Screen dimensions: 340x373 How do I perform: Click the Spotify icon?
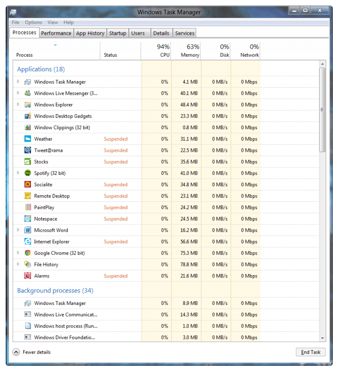pos(27,173)
